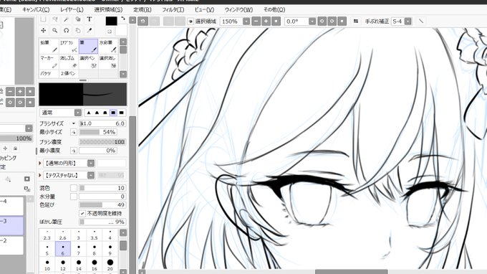Toggle the 水分量 pressure checkbox
Screen dimensions: 487x274
click(73, 197)
